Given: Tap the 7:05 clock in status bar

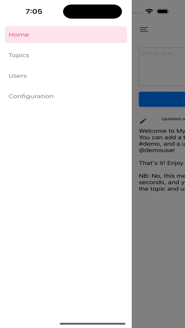Looking at the screenshot, I should coord(34,11).
